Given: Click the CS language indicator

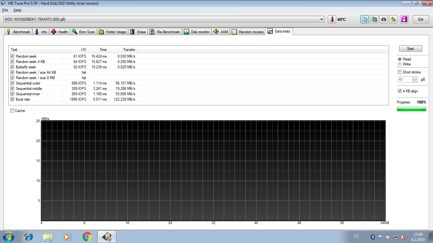Looking at the screenshot, I should pyautogui.click(x=356, y=236).
